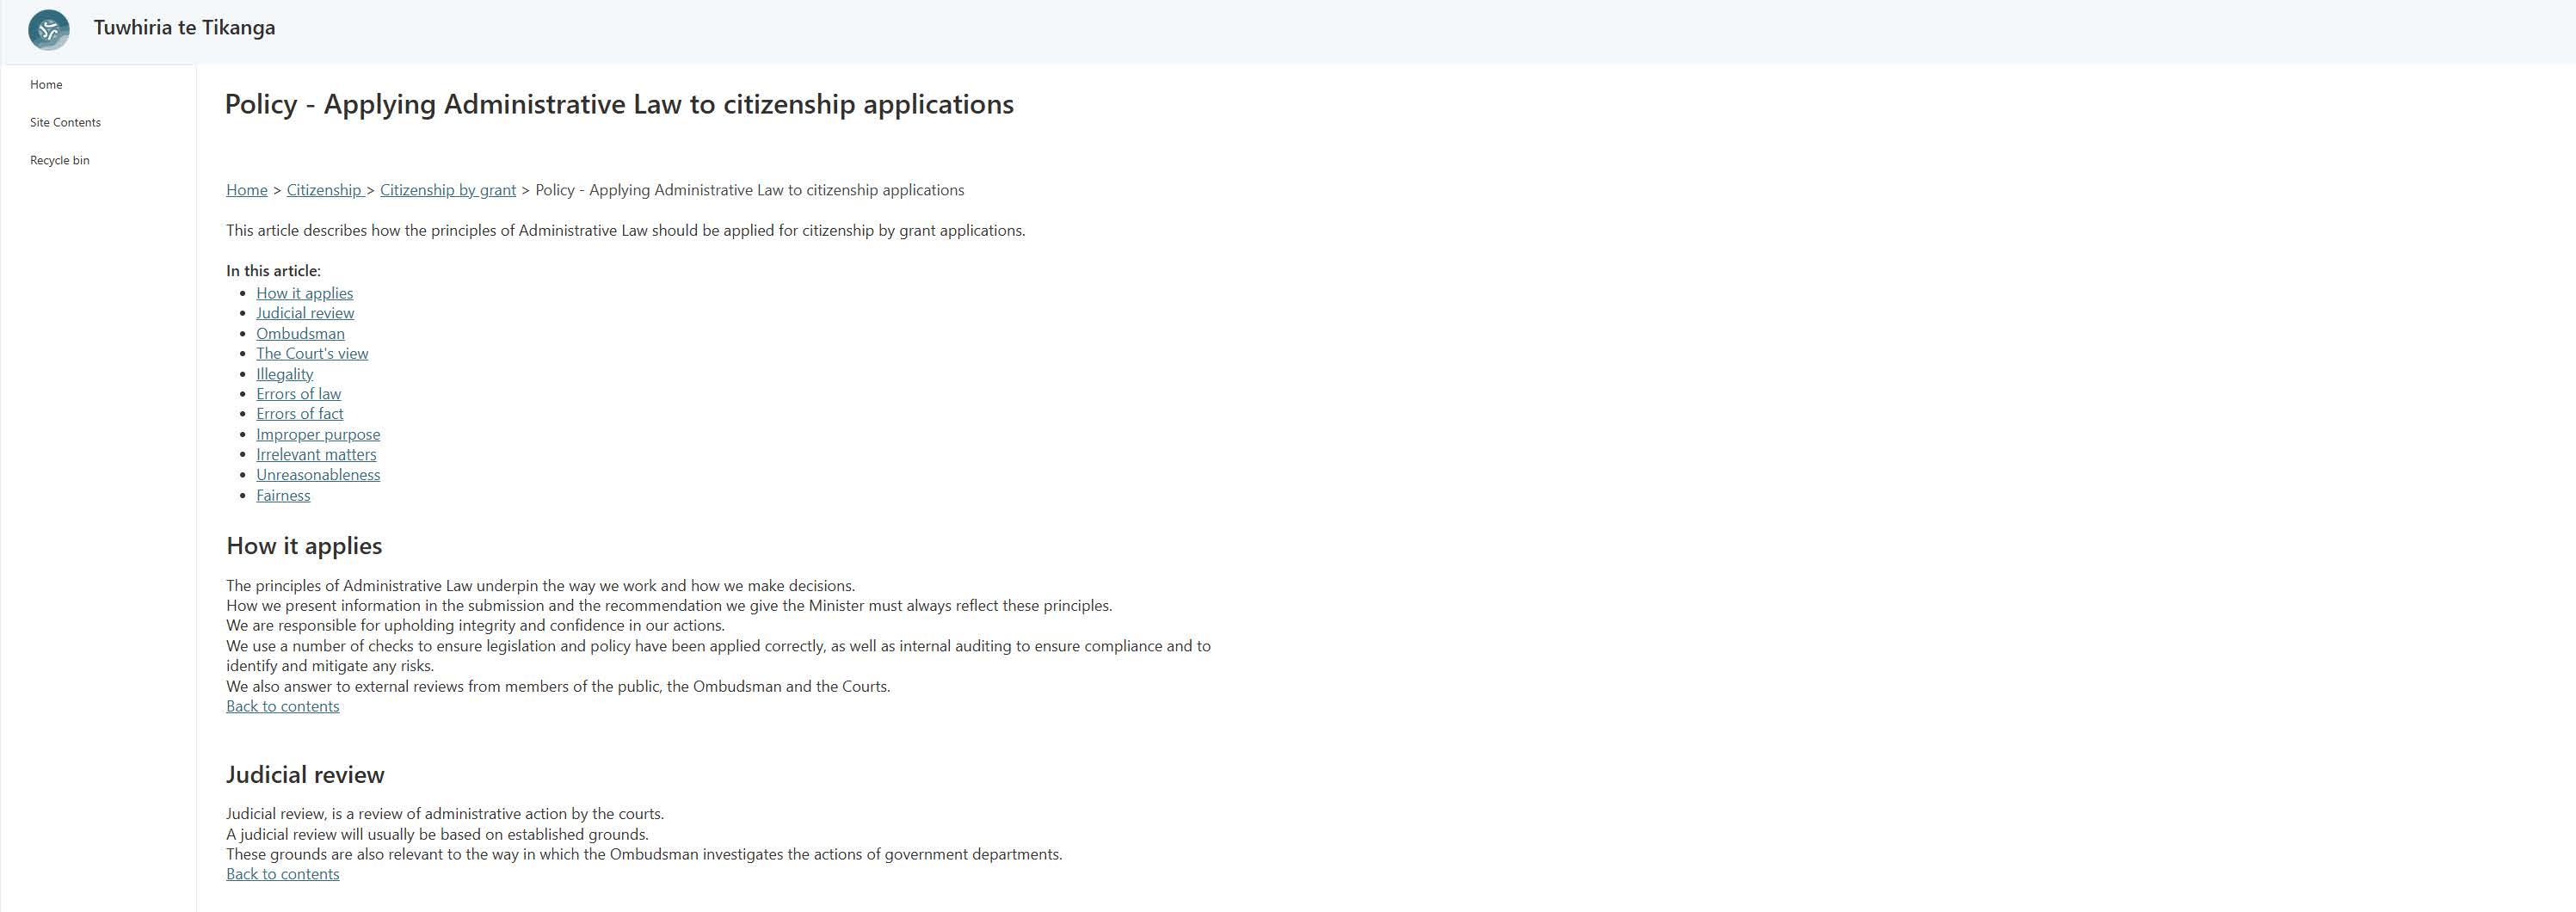Click the Errors of law link
This screenshot has height=912, width=2576.
click(x=298, y=394)
